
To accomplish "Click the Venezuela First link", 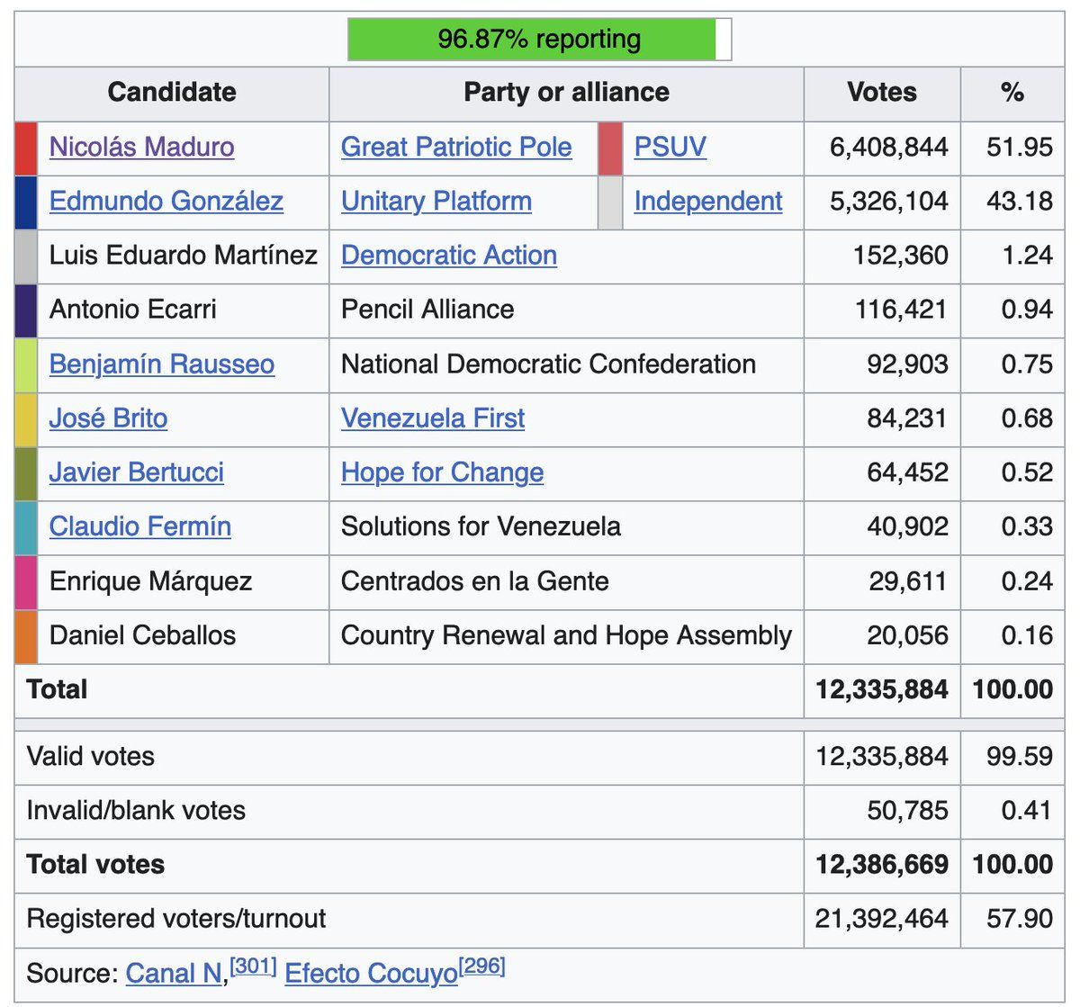I will point(432,418).
